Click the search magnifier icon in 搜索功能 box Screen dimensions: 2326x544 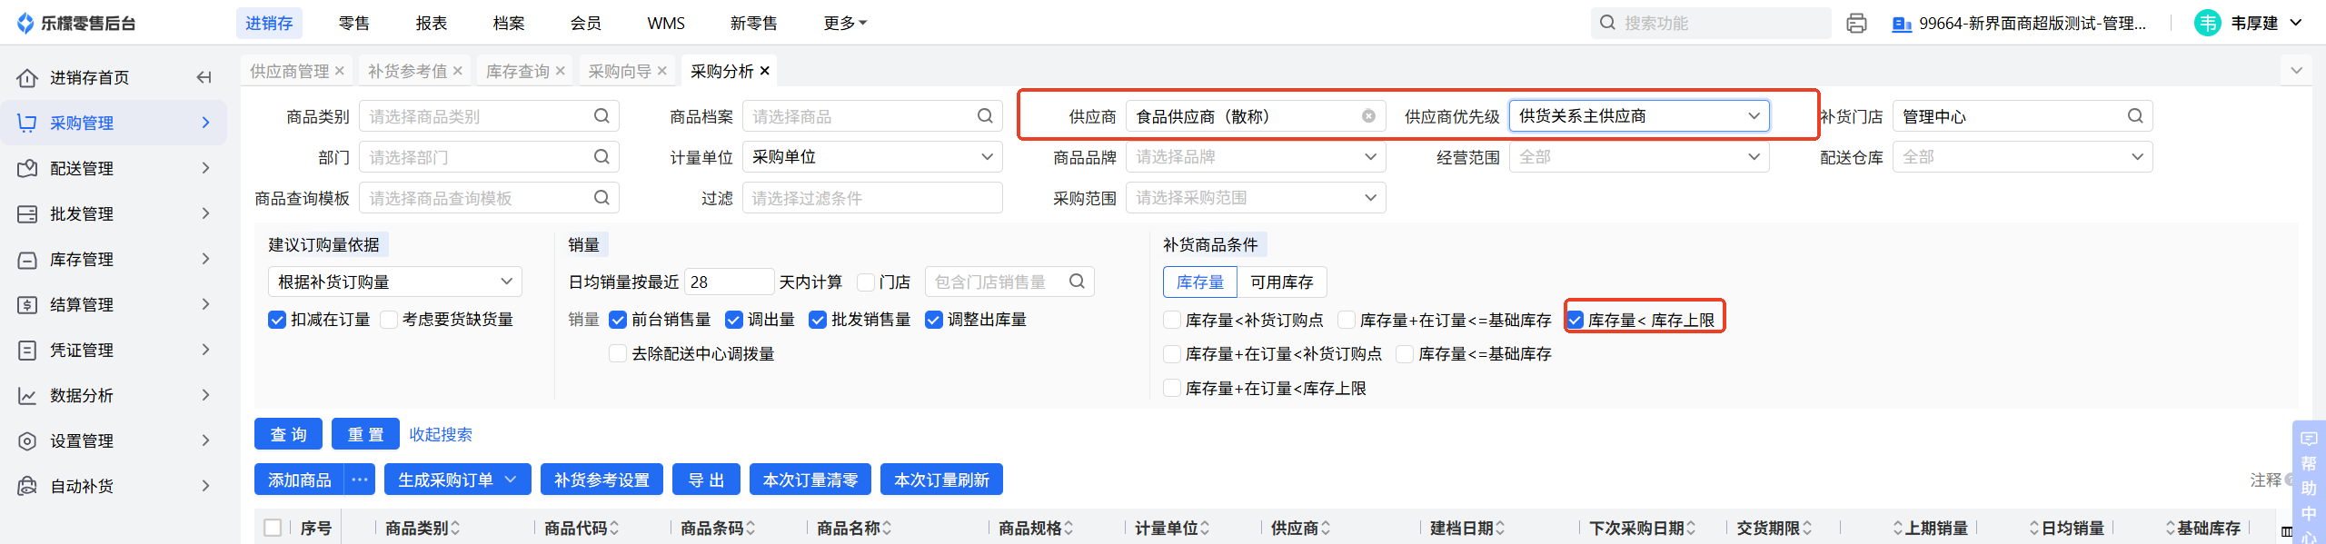[x=1607, y=23]
